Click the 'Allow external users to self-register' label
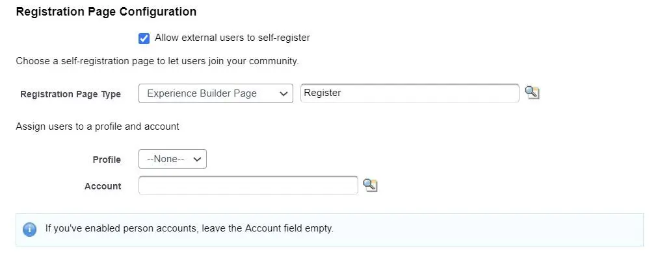Screen dimensions: 660x262 [x=232, y=38]
